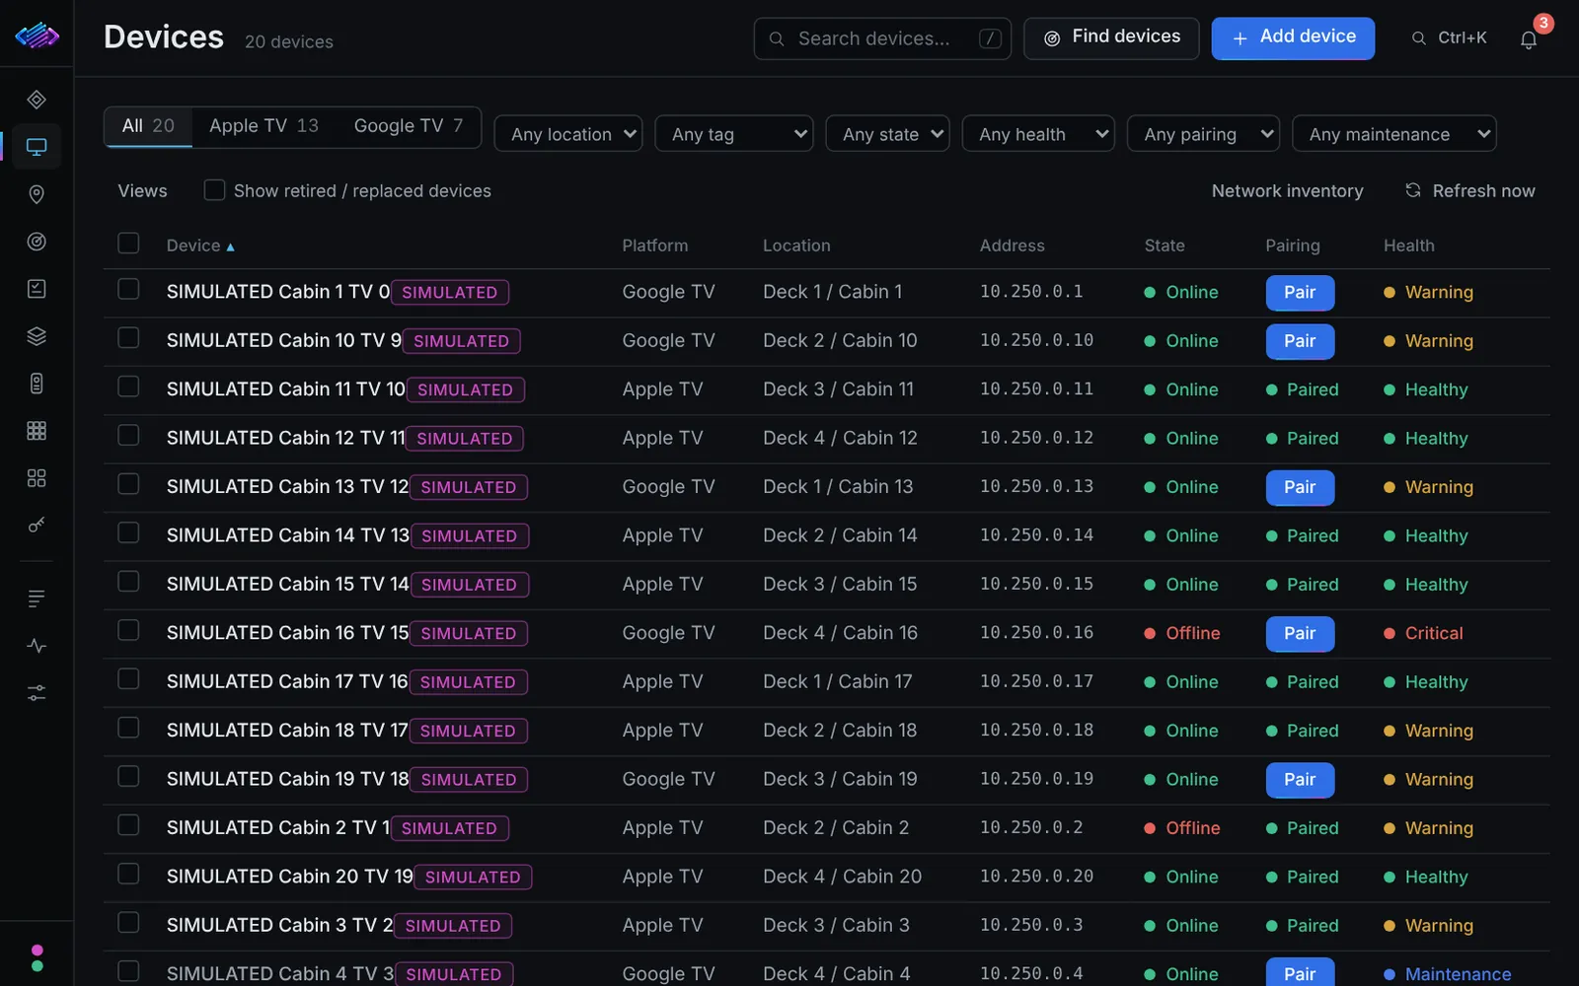
Task: Expand the Any location dropdown
Action: pyautogui.click(x=568, y=134)
